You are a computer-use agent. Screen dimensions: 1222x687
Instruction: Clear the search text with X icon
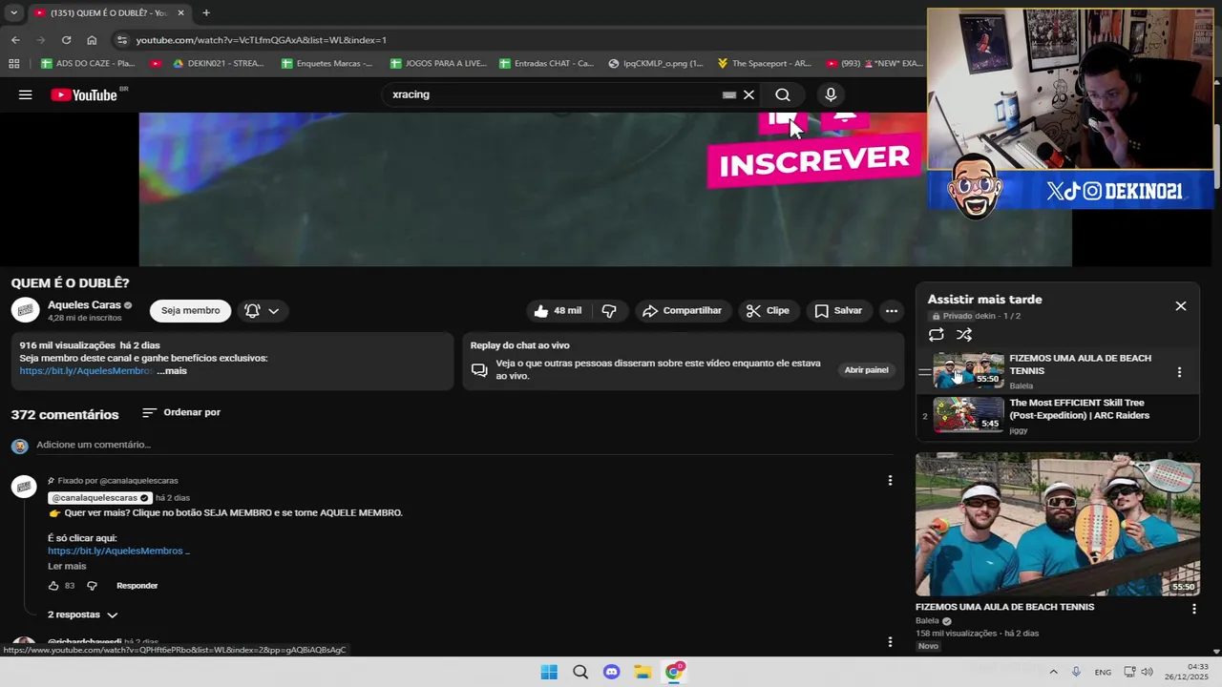tap(748, 94)
